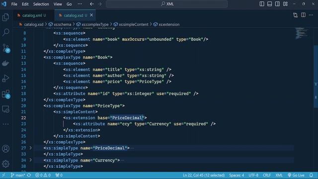Image resolution: width=318 pixels, height=179 pixels.
Task: Open notifications bell in status bar
Action: click(x=311, y=175)
